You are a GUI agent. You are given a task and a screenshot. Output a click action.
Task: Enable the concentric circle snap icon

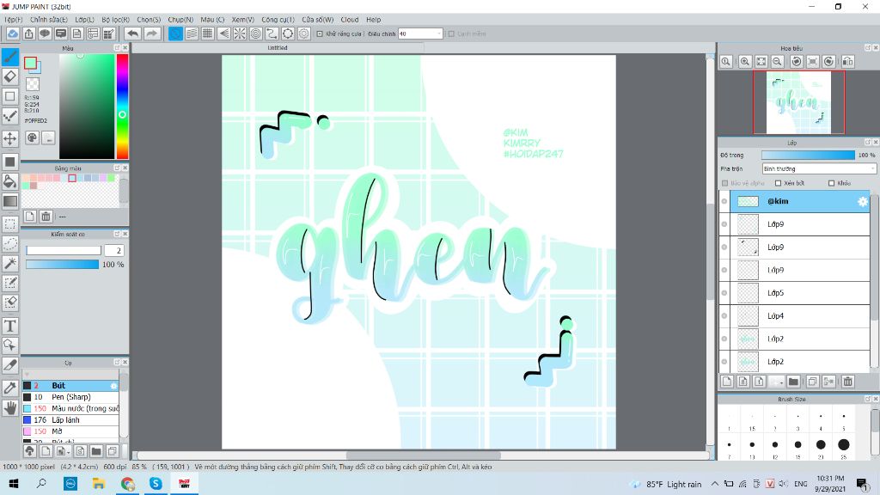point(256,34)
